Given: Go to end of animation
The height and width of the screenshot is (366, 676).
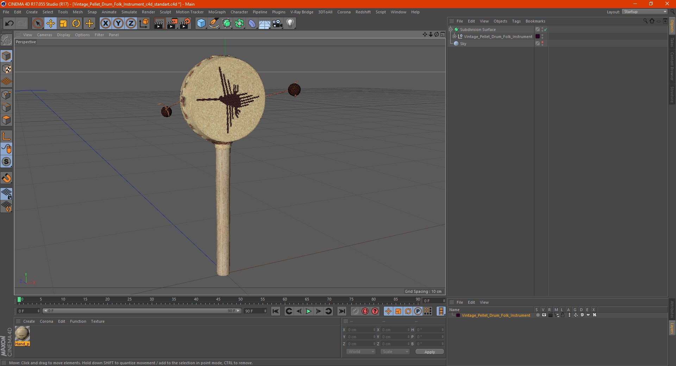Looking at the screenshot, I should tap(342, 311).
